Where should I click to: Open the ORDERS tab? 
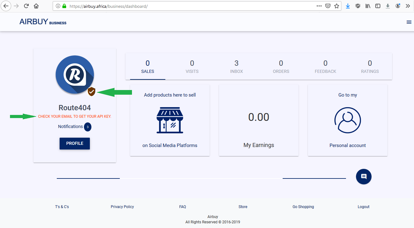click(x=281, y=67)
